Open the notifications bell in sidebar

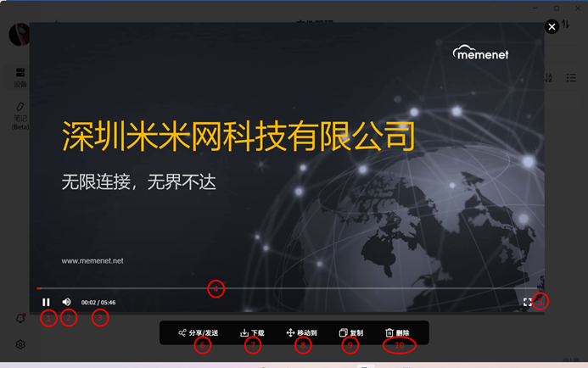click(20, 318)
